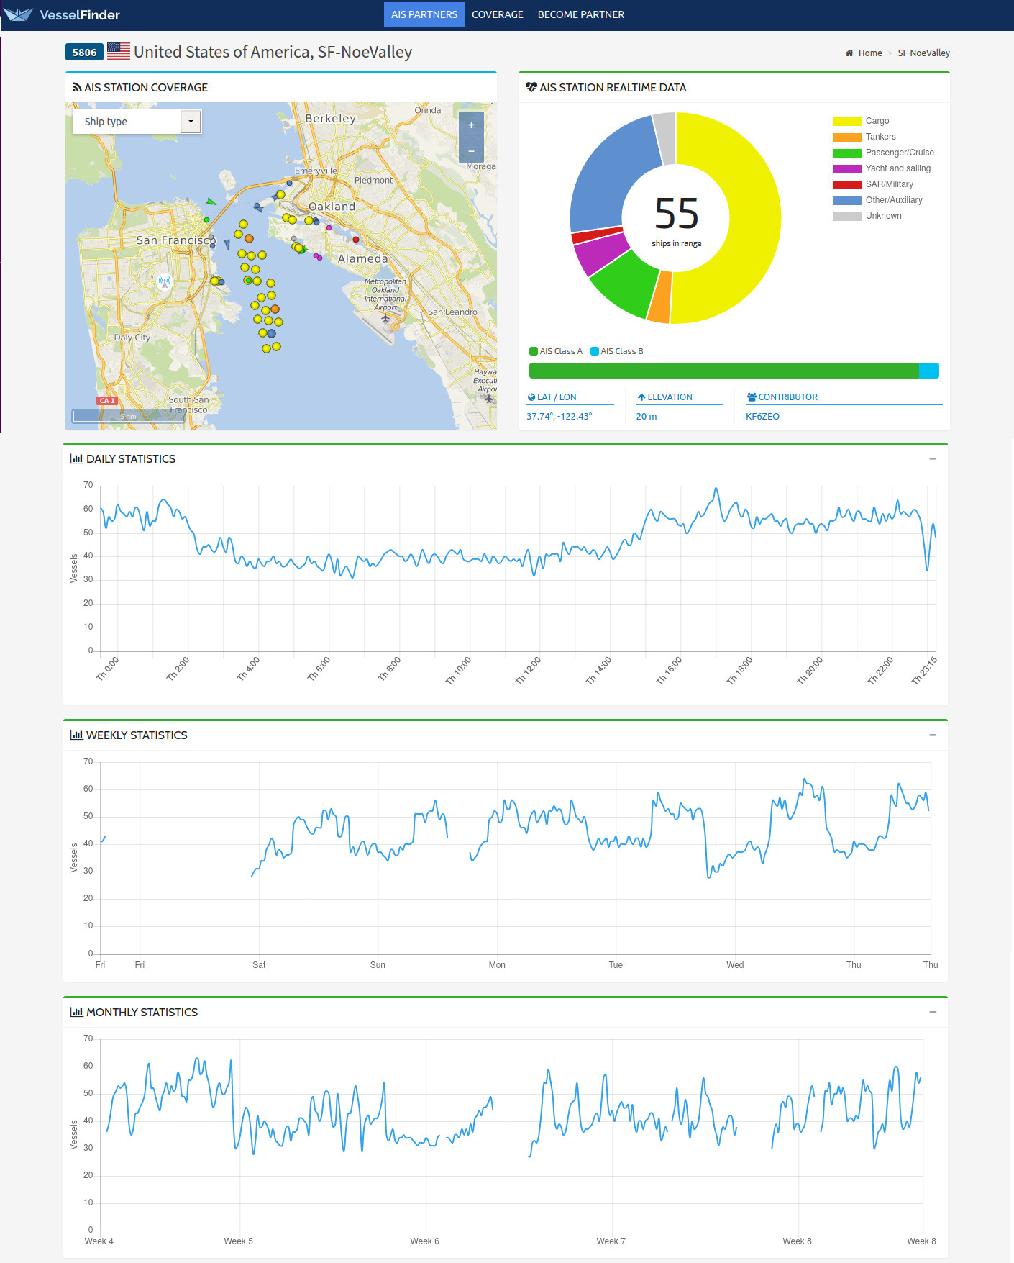1014x1263 pixels.
Task: Toggle Unknown legend entry
Action: click(x=867, y=216)
